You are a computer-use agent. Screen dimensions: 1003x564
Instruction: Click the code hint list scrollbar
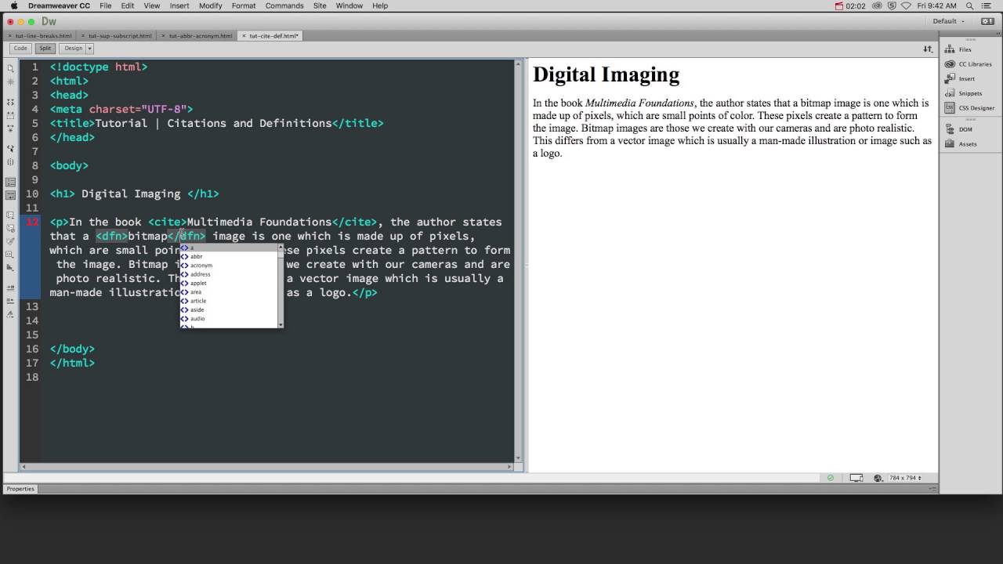[x=281, y=285]
